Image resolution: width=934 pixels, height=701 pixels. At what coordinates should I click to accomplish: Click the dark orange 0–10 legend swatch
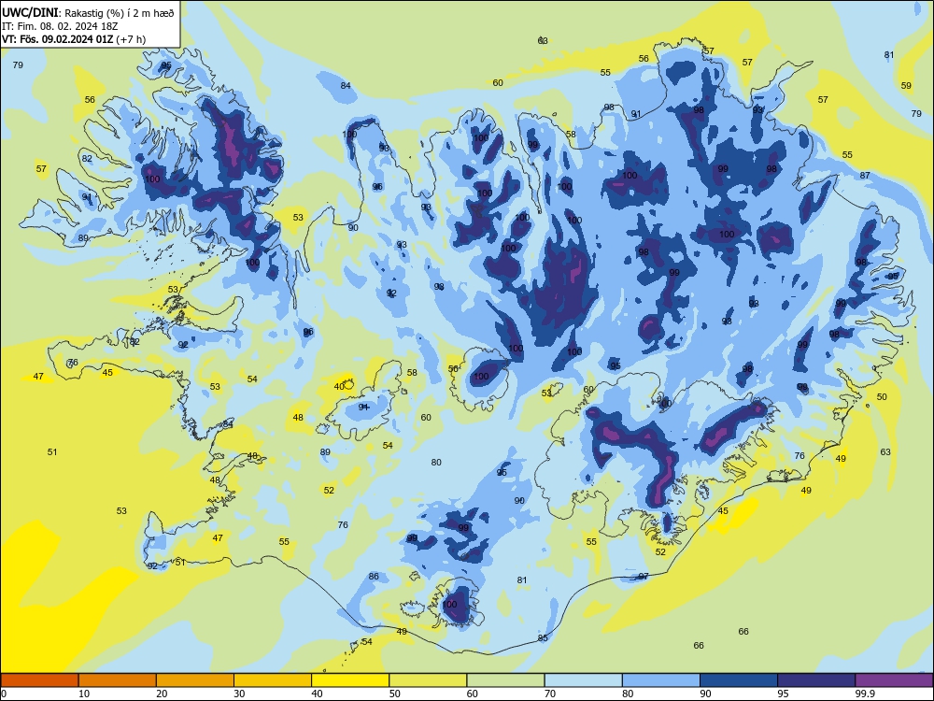(x=39, y=680)
